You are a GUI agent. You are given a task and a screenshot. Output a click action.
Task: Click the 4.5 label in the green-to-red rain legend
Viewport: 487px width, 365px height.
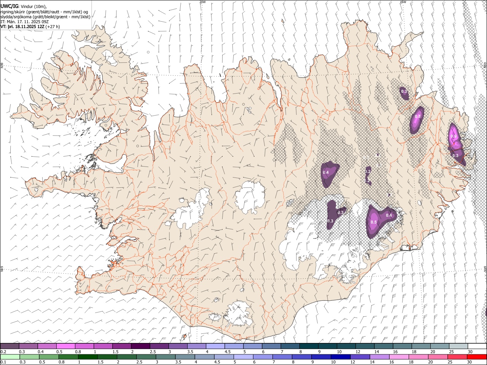[217, 362]
